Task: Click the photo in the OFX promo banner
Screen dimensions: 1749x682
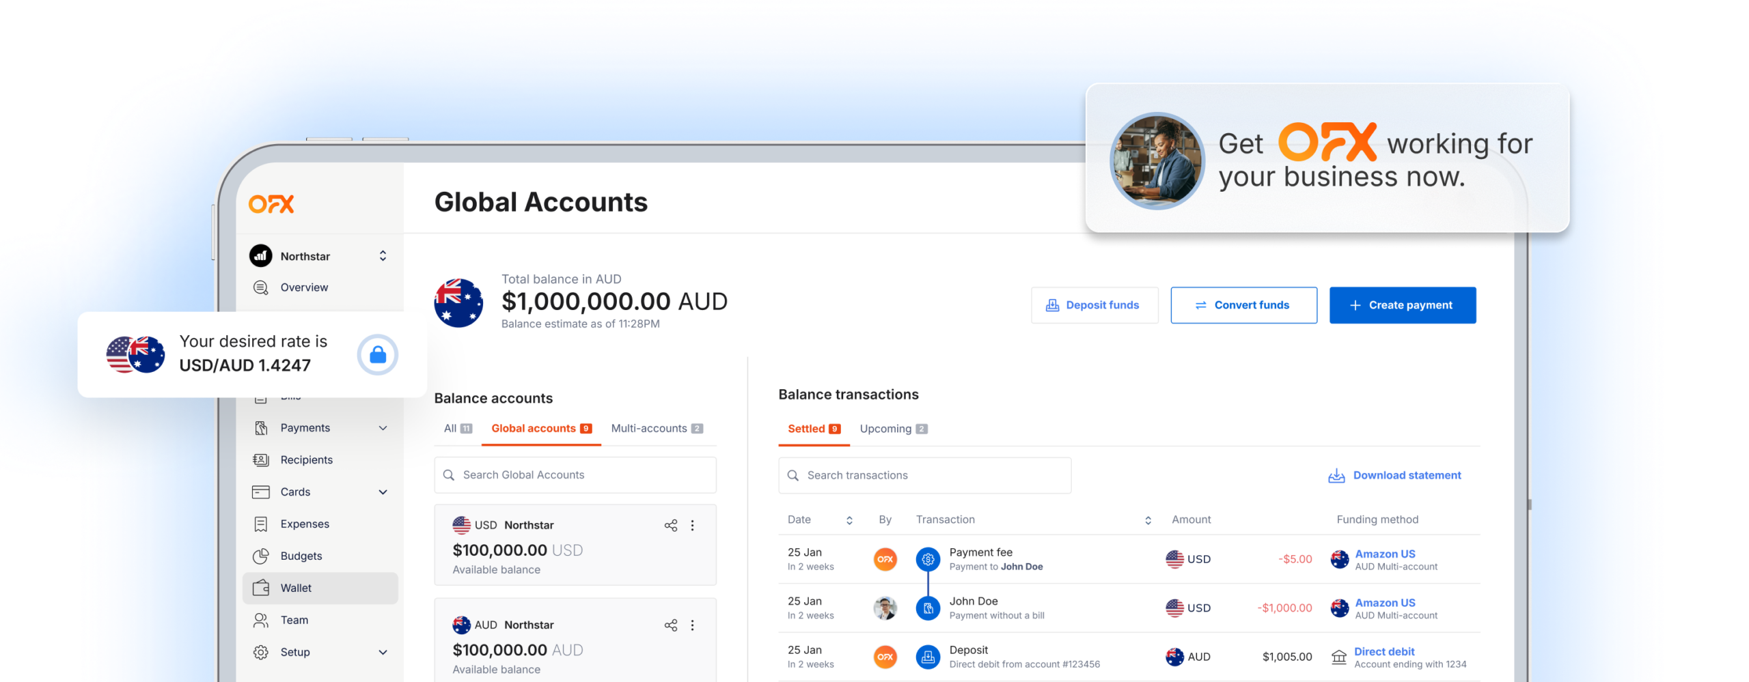Action: click(1157, 161)
